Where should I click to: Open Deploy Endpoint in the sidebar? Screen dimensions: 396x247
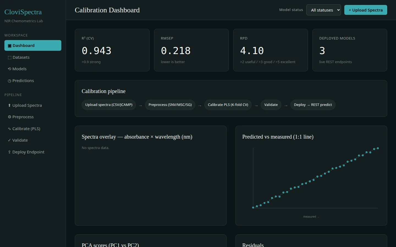33,152
